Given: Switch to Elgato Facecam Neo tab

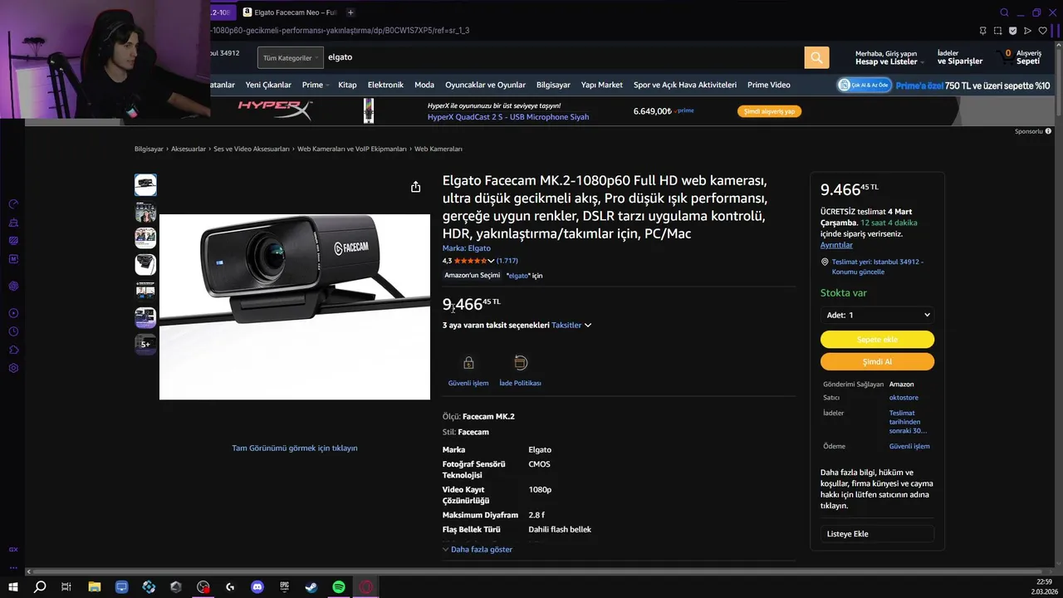Looking at the screenshot, I should point(291,12).
